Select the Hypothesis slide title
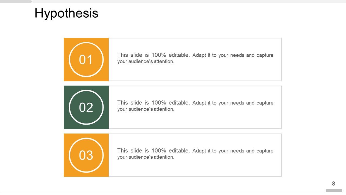The image size is (346, 195). (66, 13)
